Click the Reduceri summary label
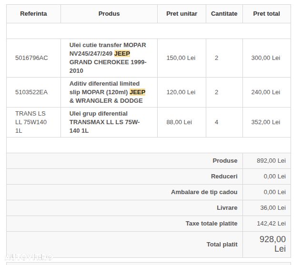The image size is (302, 265). (224, 177)
